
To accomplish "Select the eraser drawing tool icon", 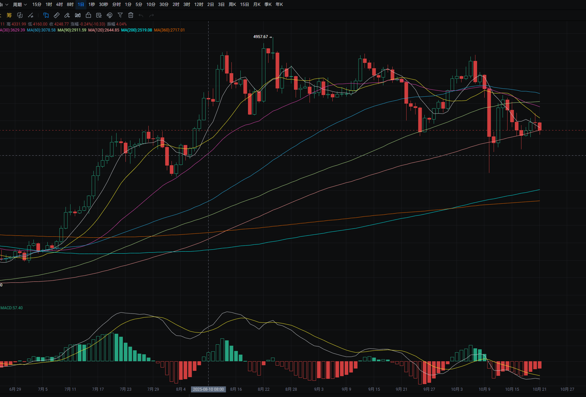I will pos(67,15).
